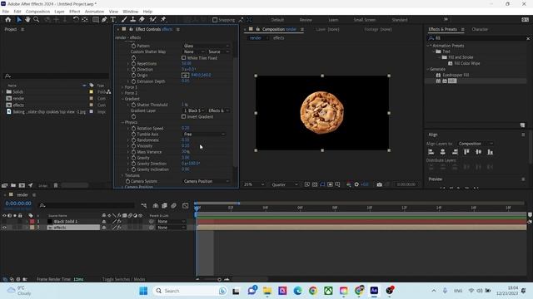This screenshot has width=533, height=299.
Task: Toggle stopwatch for Shatter Threshold
Action: click(133, 105)
